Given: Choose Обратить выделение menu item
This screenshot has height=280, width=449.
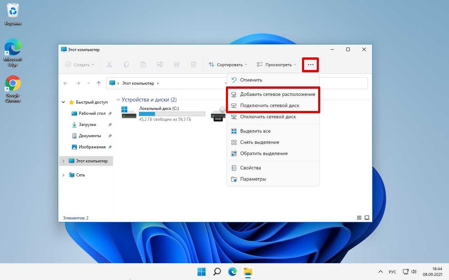Looking at the screenshot, I should (273, 153).
